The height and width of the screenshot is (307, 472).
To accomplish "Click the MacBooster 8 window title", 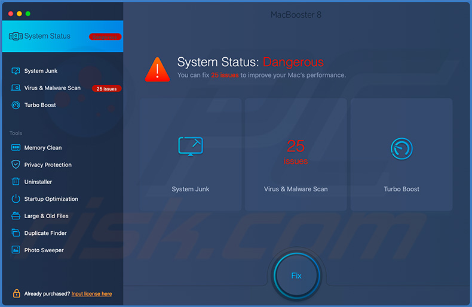I will tap(296, 15).
